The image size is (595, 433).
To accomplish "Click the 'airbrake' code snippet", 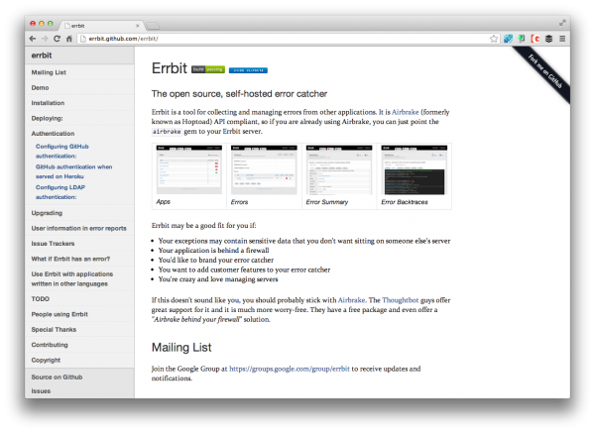I will pyautogui.click(x=167, y=132).
